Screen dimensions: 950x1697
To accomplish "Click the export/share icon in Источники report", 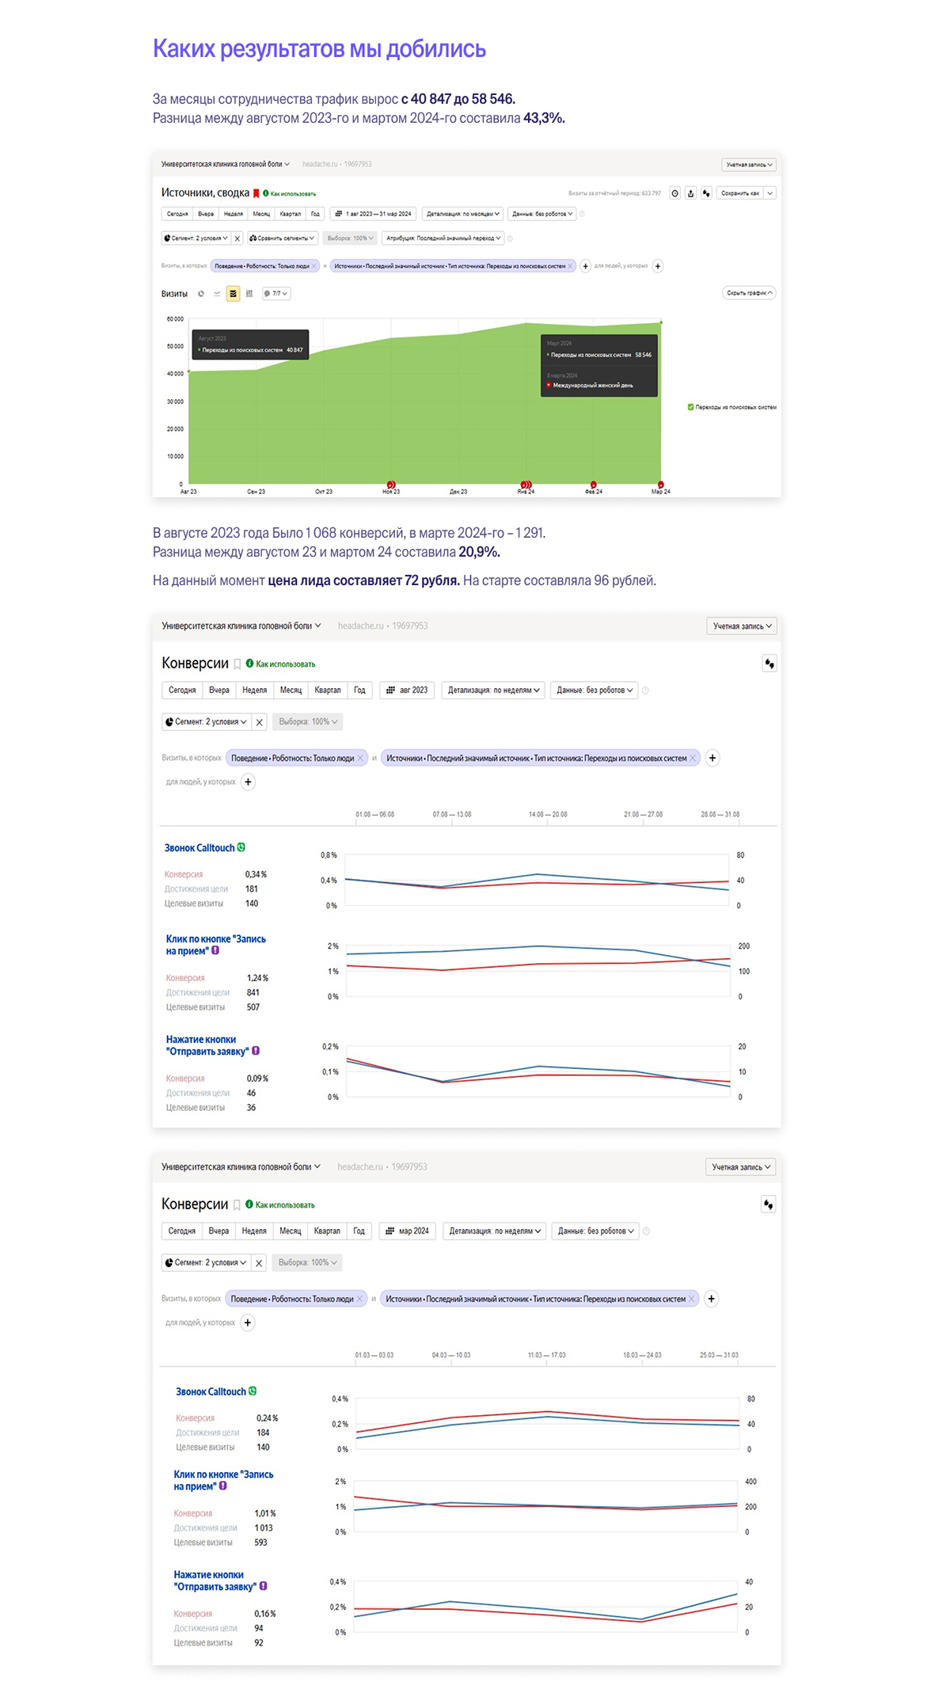I will click(690, 193).
